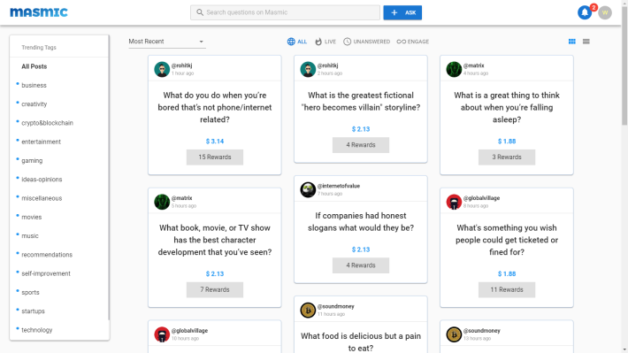Open question about thinking when falling asleep
Image resolution: width=628 pixels, height=353 pixels.
pyautogui.click(x=507, y=107)
